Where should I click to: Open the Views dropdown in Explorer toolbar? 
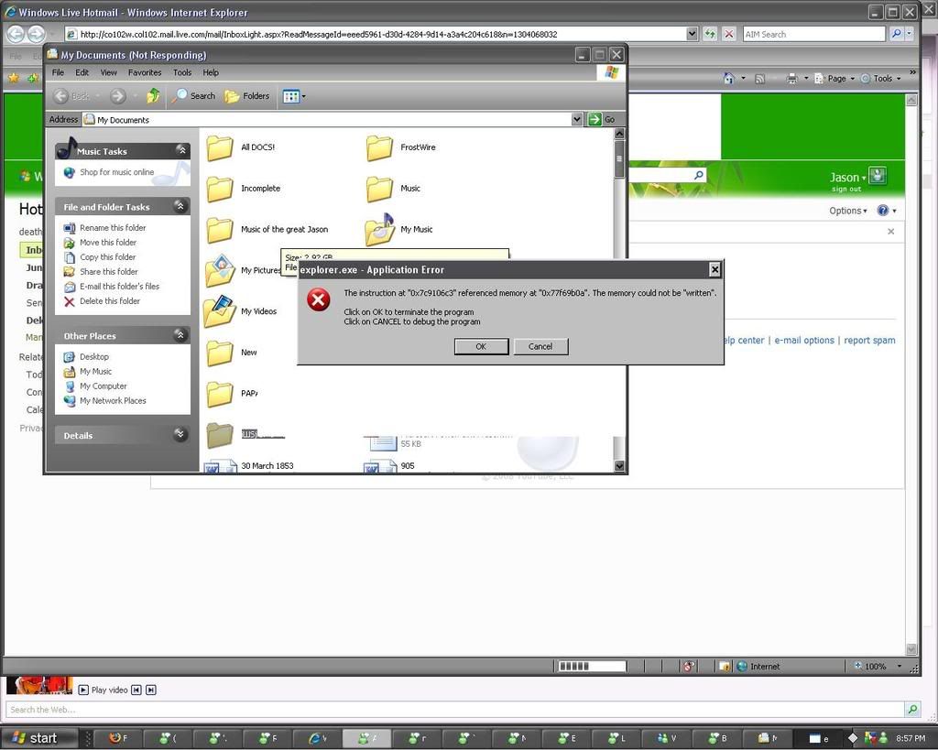click(x=294, y=96)
